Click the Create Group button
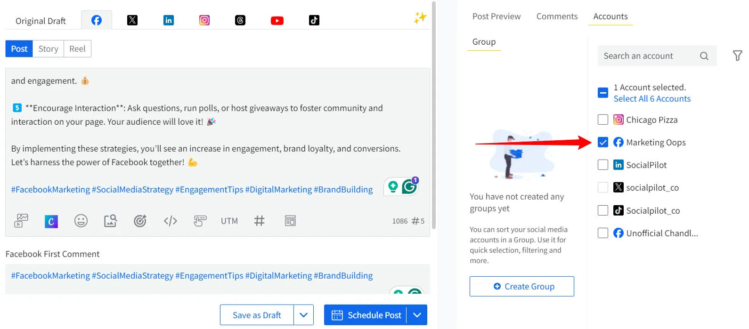 coord(522,286)
